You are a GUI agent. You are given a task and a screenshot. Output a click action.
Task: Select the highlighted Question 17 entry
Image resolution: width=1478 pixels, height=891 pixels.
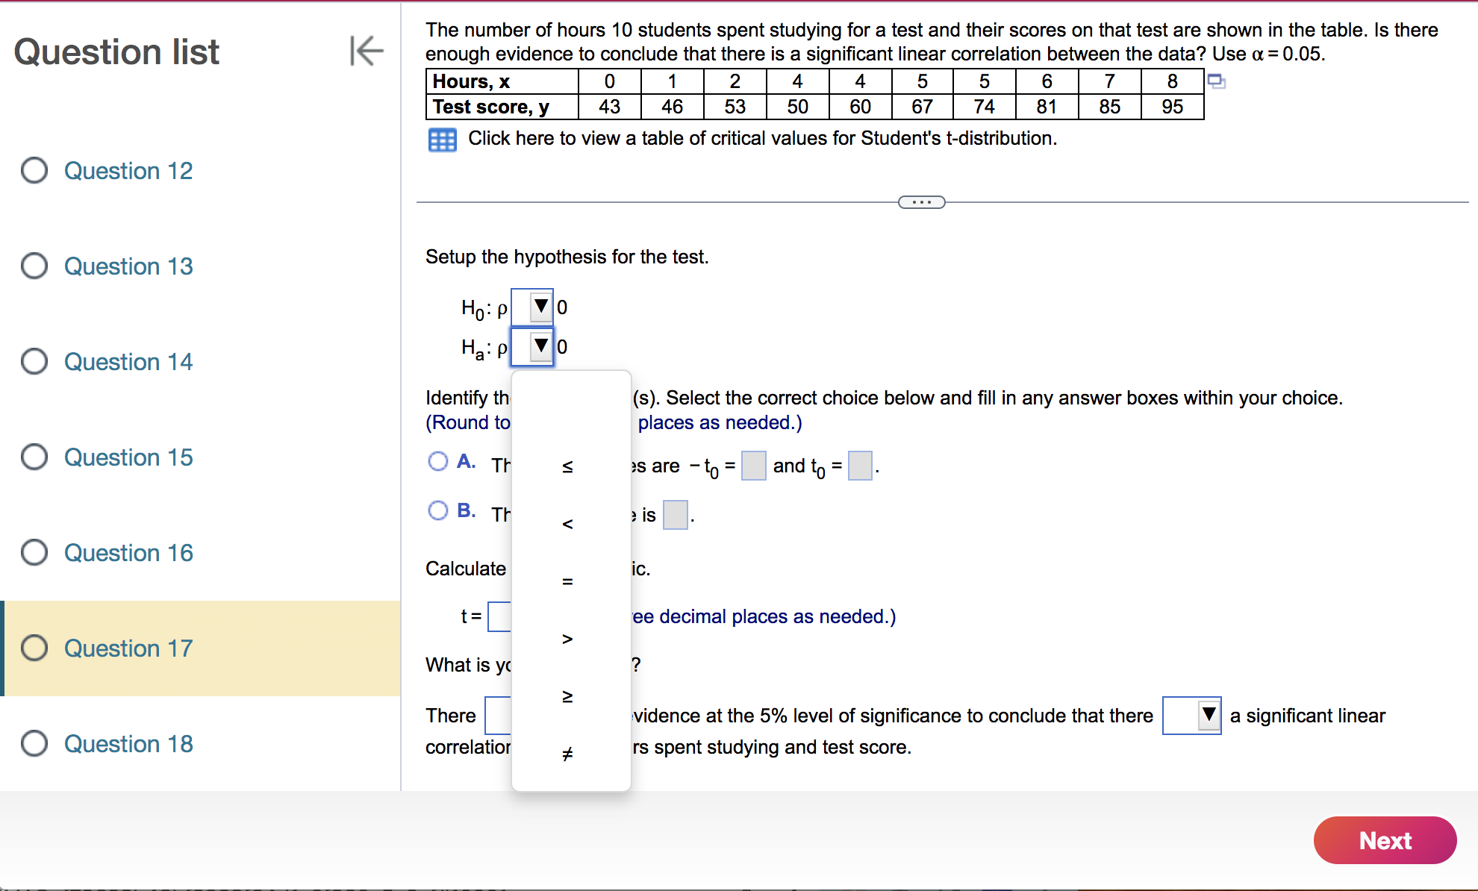click(x=128, y=648)
